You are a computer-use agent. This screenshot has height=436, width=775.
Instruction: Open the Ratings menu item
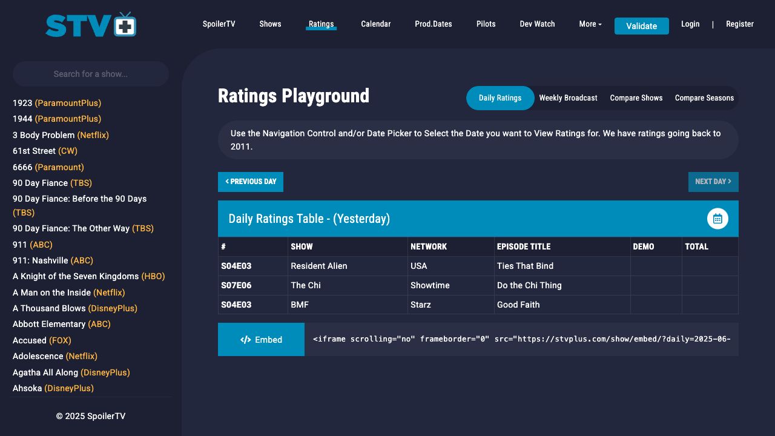tap(321, 24)
